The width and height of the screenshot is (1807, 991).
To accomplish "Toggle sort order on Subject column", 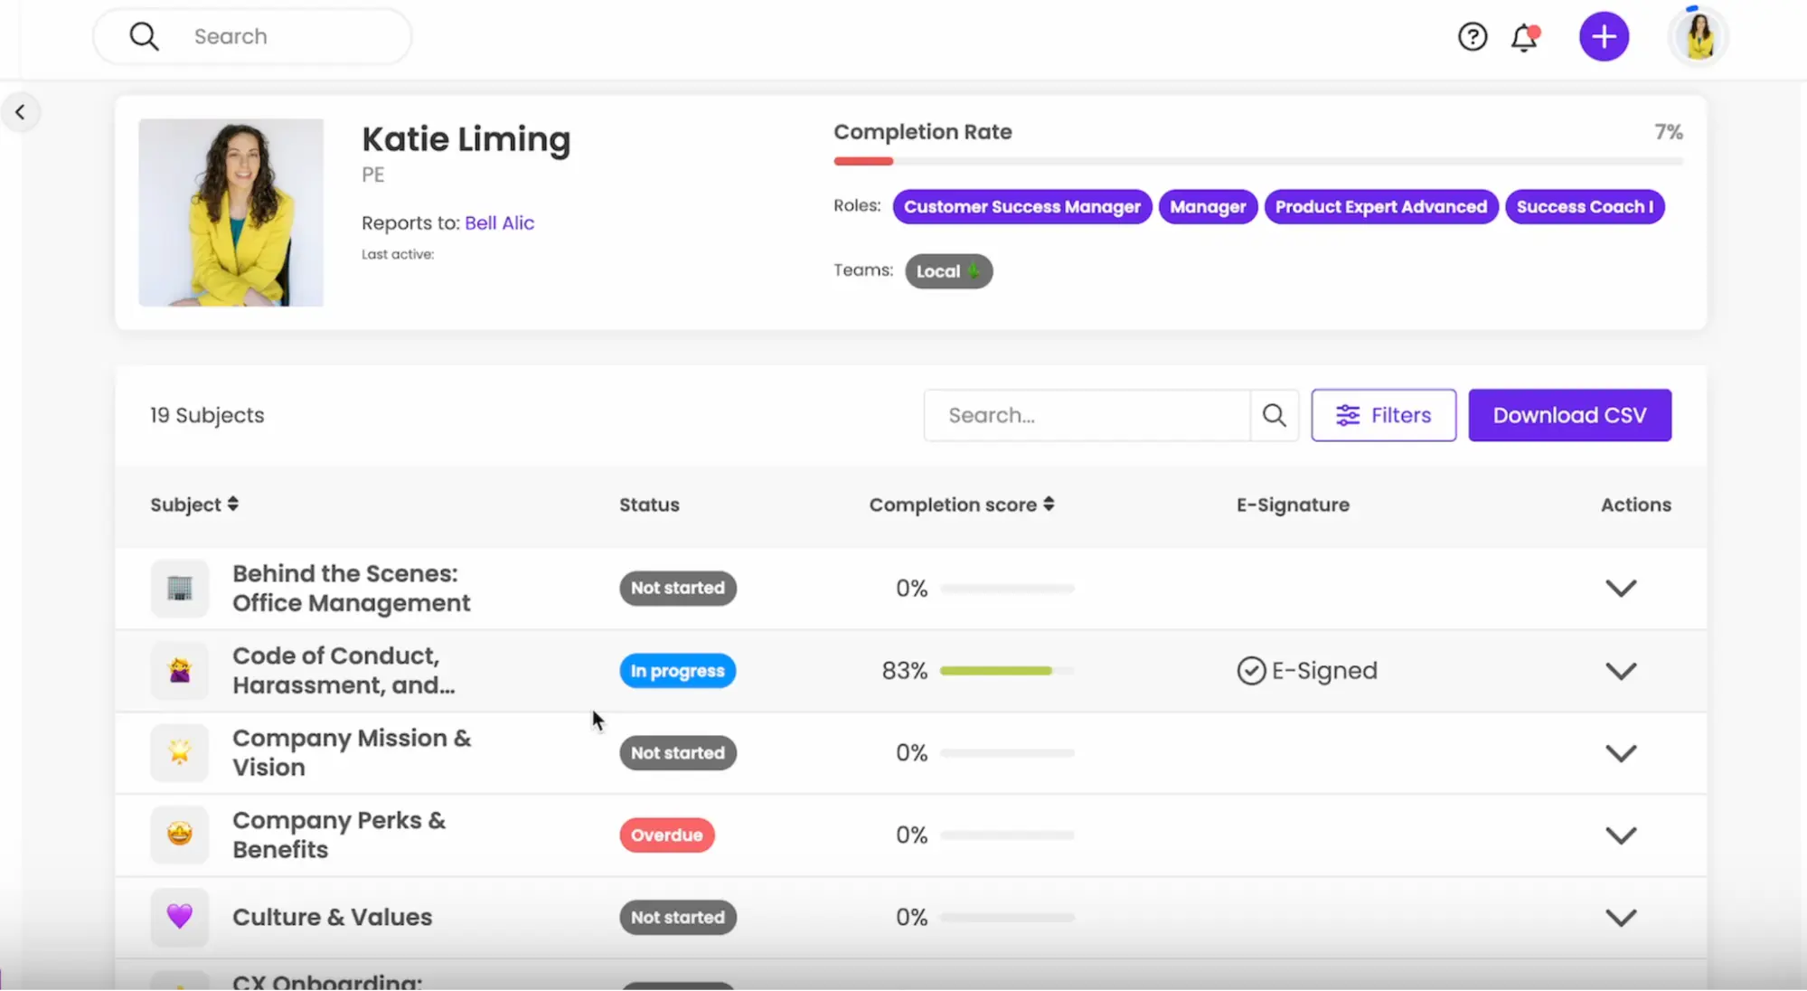I will [194, 504].
